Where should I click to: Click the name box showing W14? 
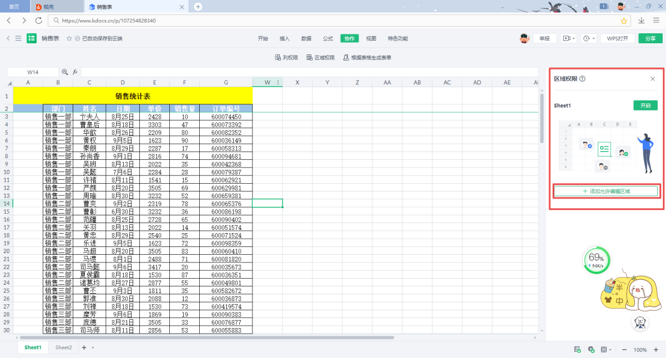pos(33,72)
